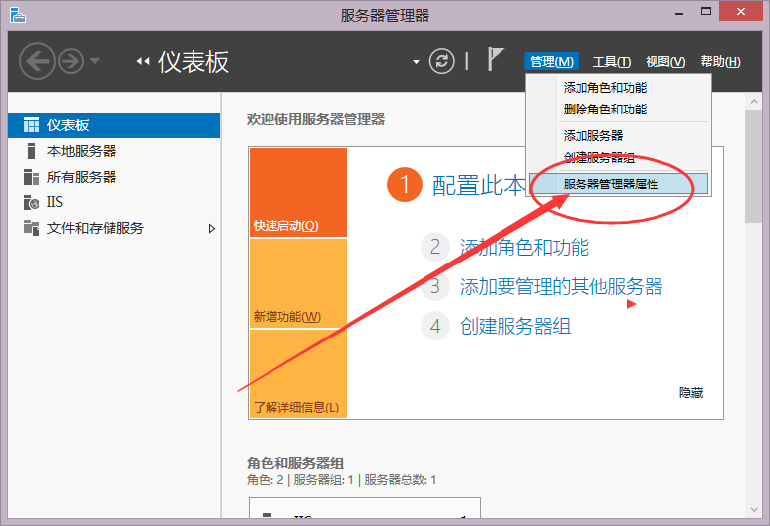Click the 文件和存储服务 icon

(x=32, y=228)
